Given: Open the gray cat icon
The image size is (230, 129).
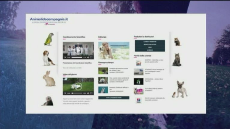Looking at the screenshot, I should click(177, 60).
